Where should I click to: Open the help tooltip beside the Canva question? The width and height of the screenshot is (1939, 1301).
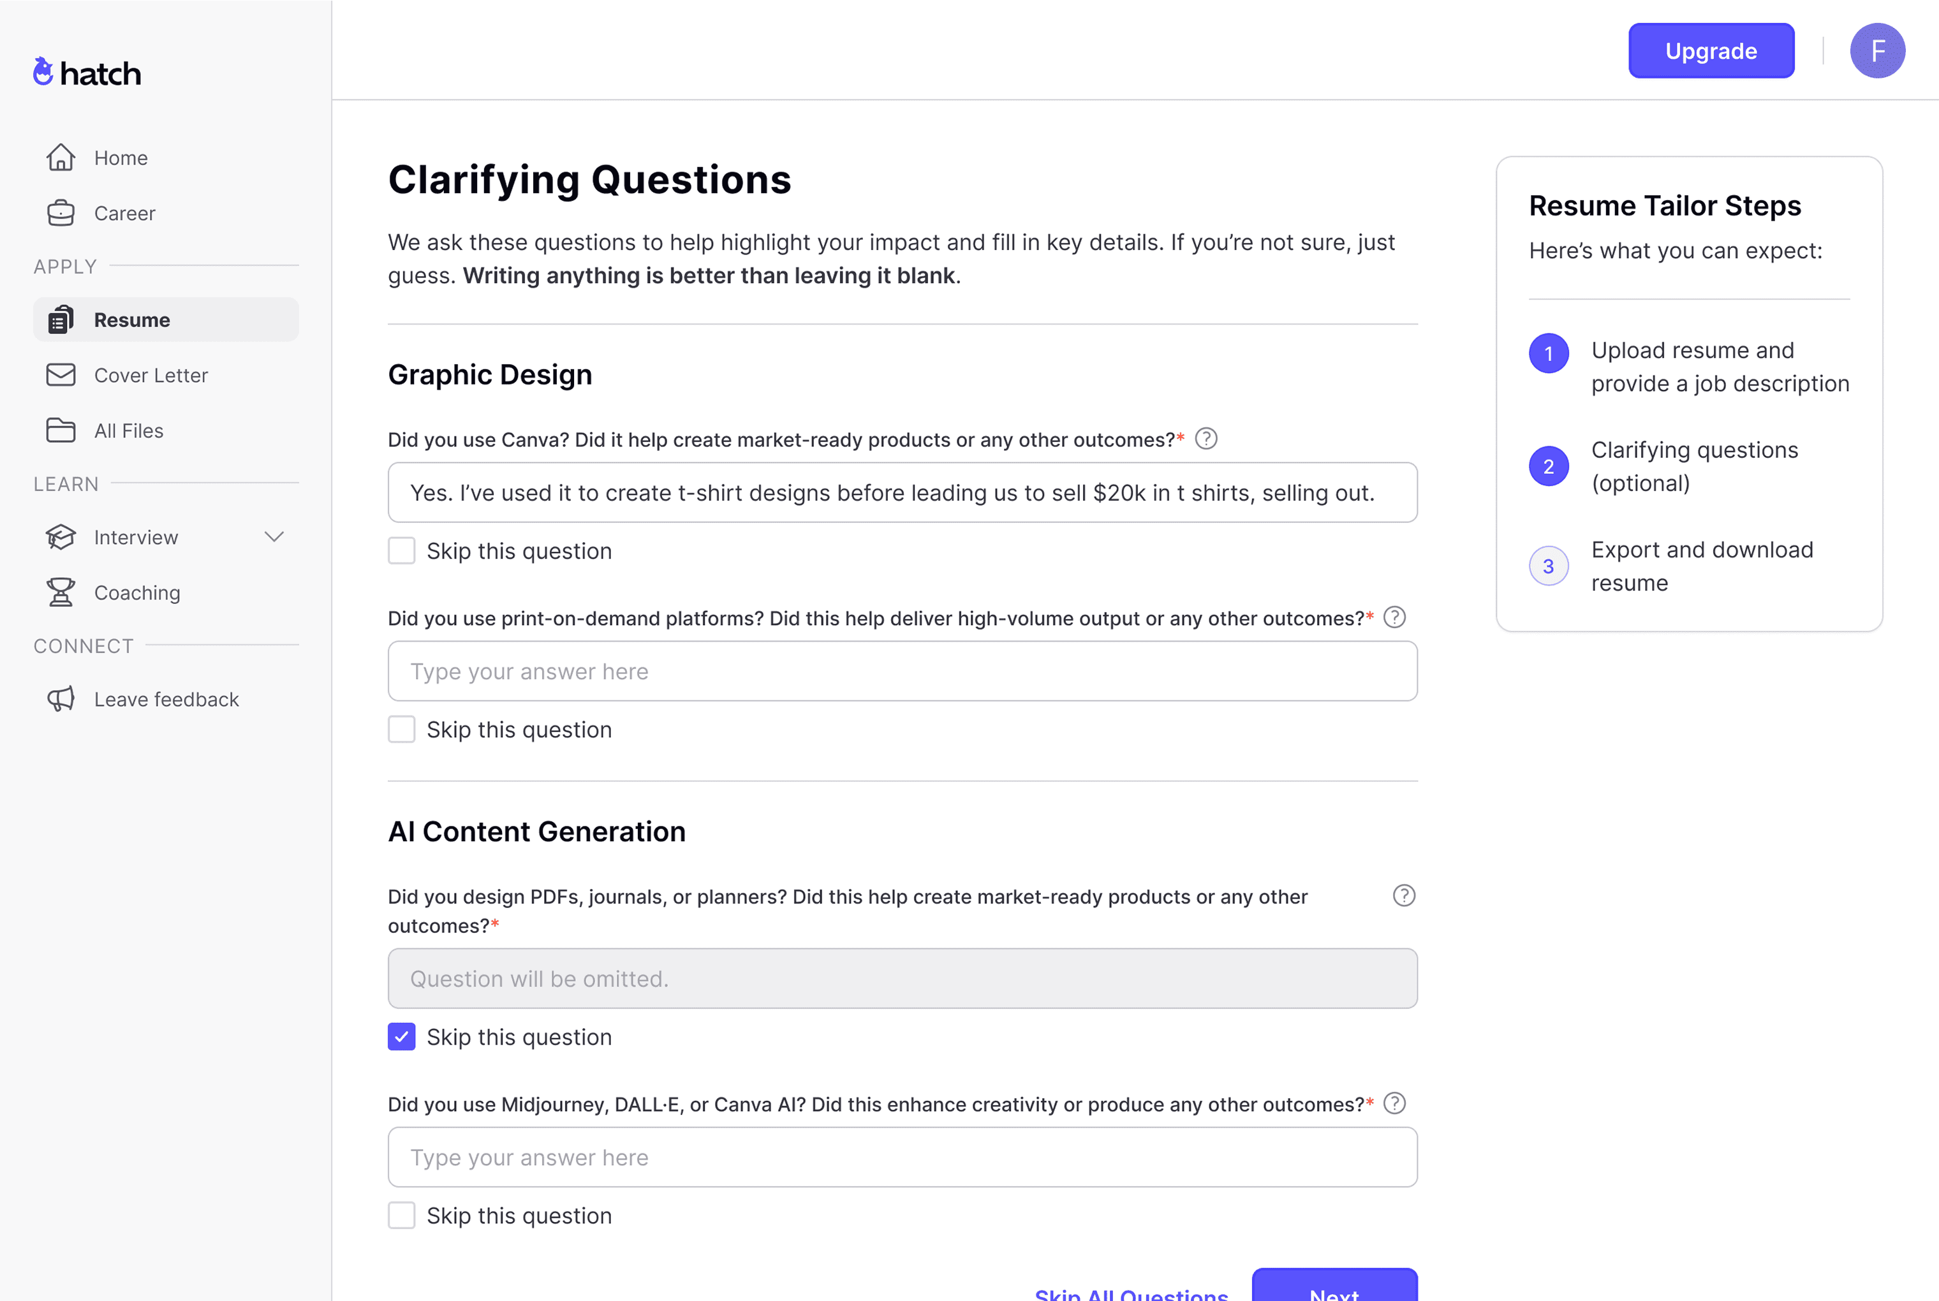tap(1206, 439)
